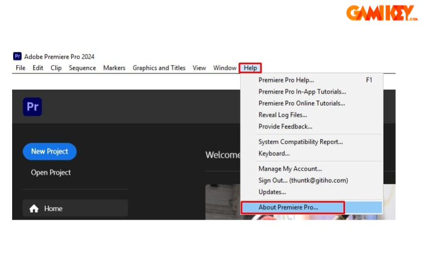Click the Home house icon
This screenshot has height=264, width=422.
tap(34, 209)
